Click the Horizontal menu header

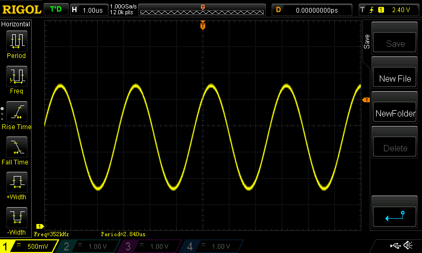tap(16, 24)
